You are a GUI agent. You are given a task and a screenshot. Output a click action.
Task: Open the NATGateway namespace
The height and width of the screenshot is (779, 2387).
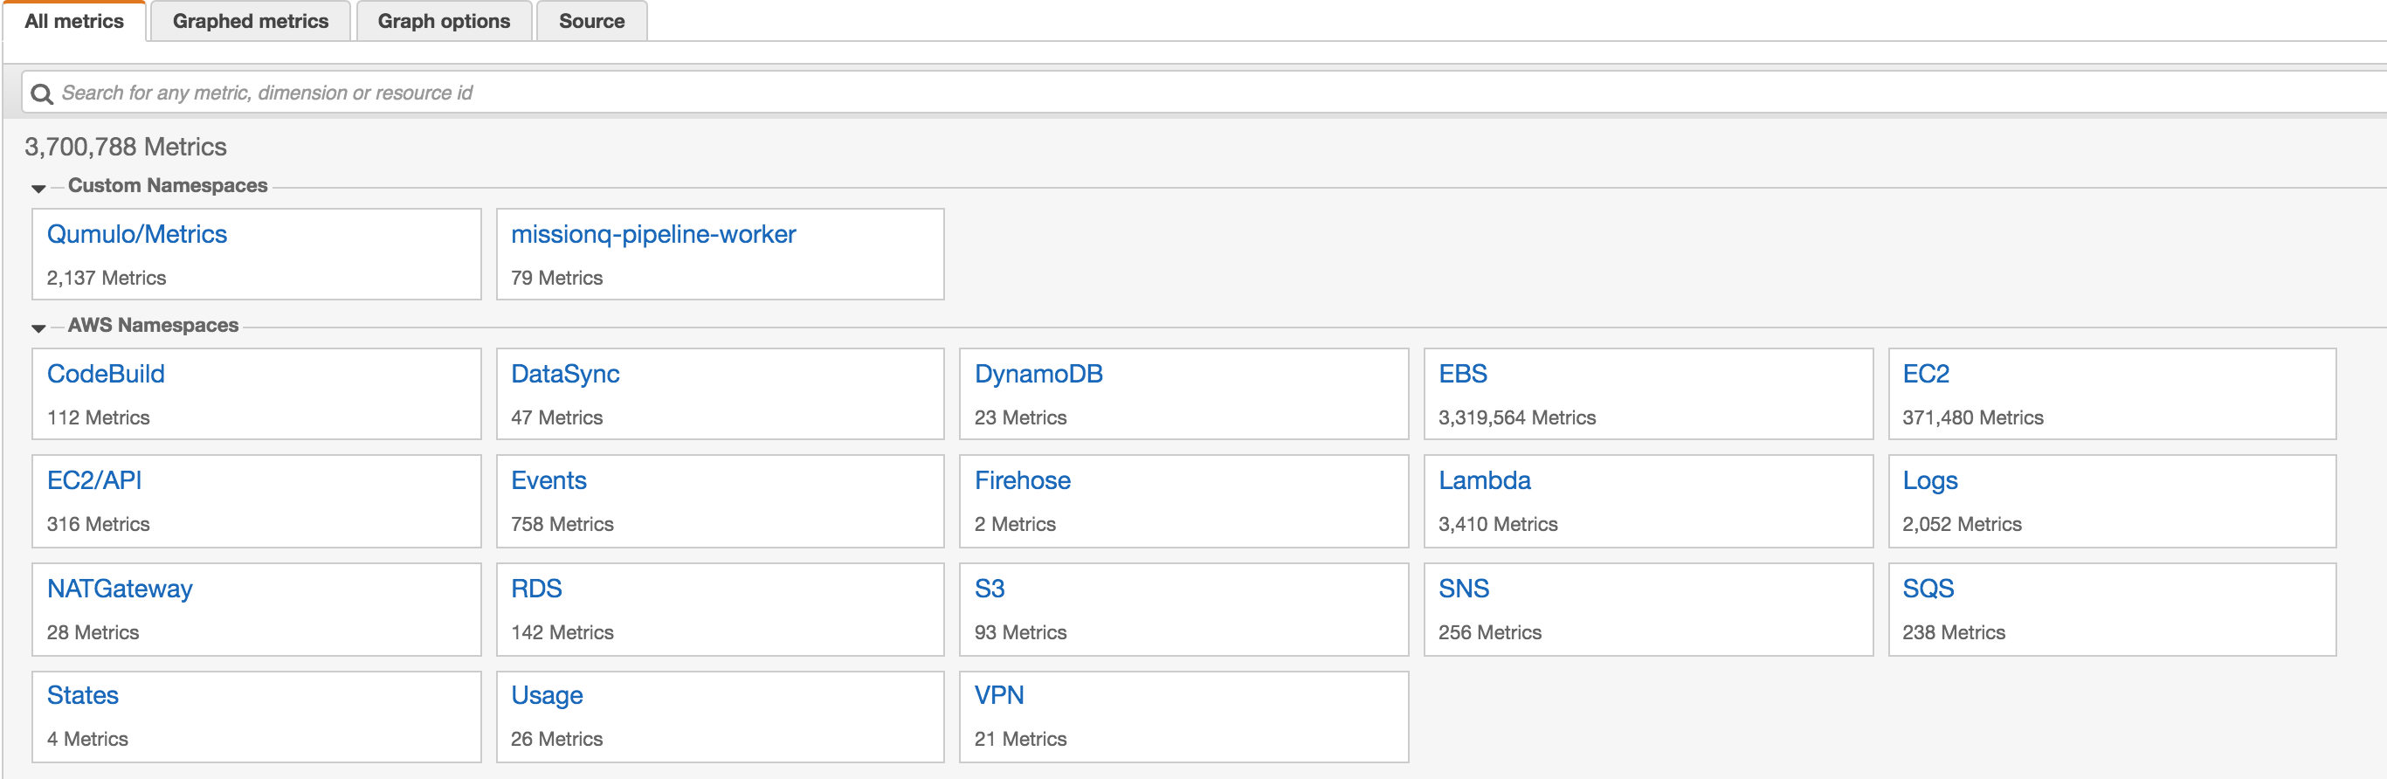[x=120, y=589]
